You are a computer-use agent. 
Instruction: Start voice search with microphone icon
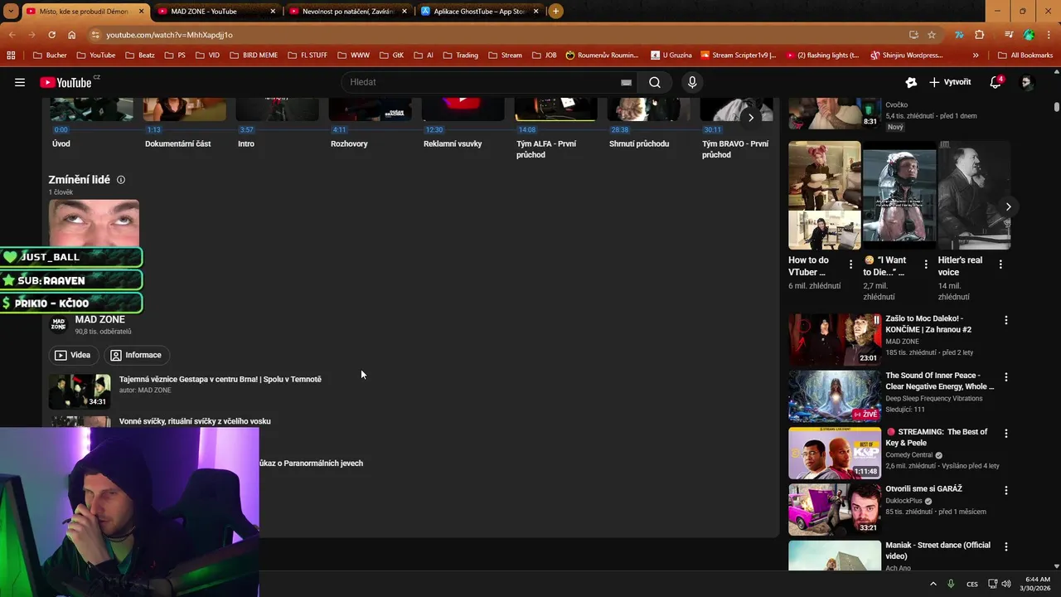(x=692, y=82)
